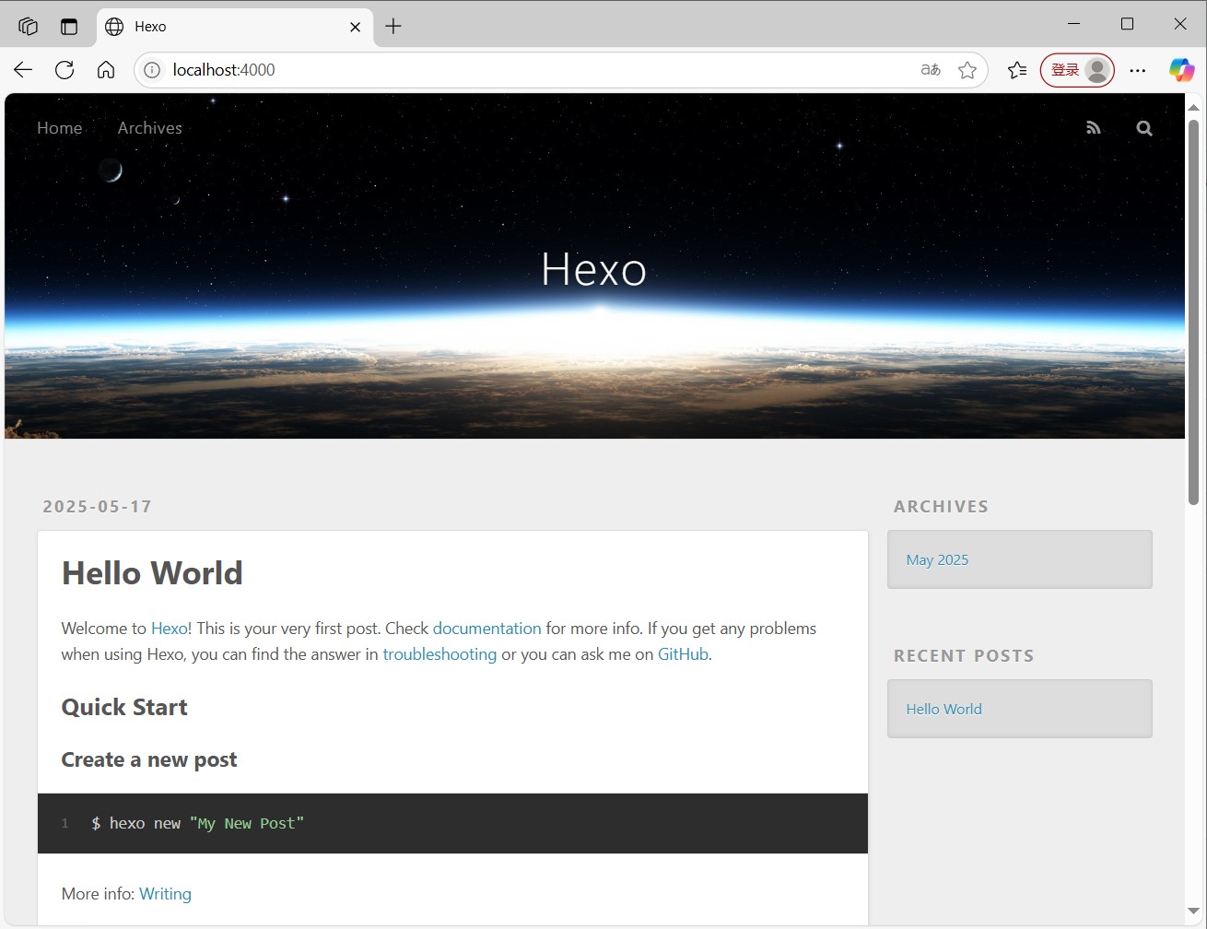
Task: Open the tab actions menu icon
Action: coord(69,26)
